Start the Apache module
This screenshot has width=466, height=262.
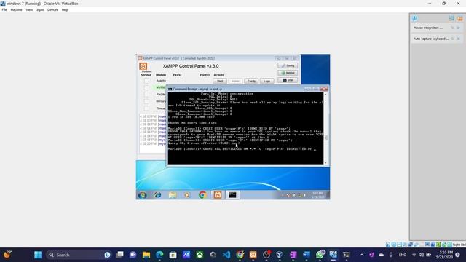(220, 81)
